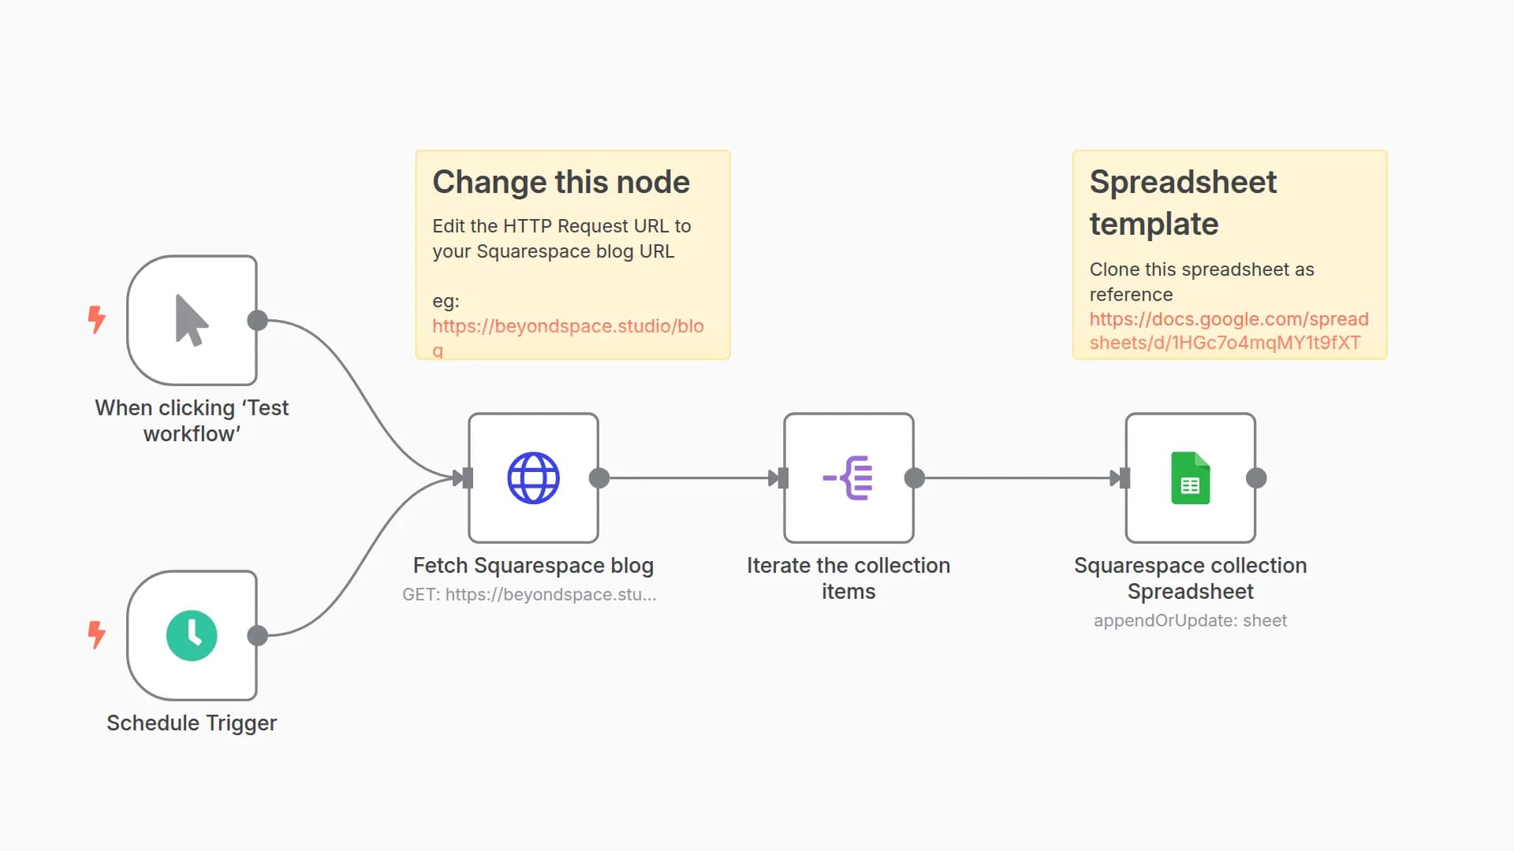
Task: Click input connector of Iterate collection node
Action: (x=782, y=478)
